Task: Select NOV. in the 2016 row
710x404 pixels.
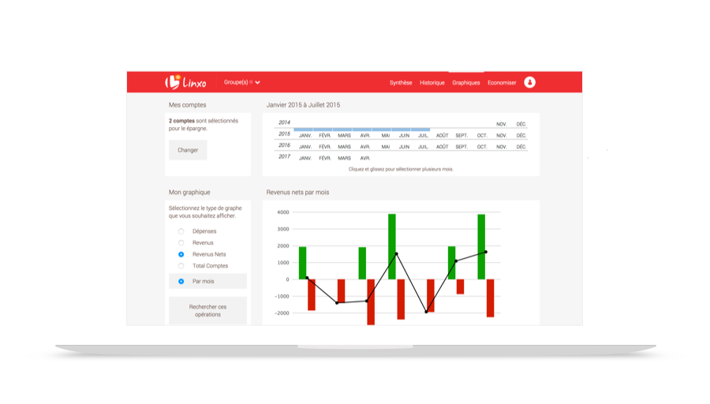Action: [501, 147]
